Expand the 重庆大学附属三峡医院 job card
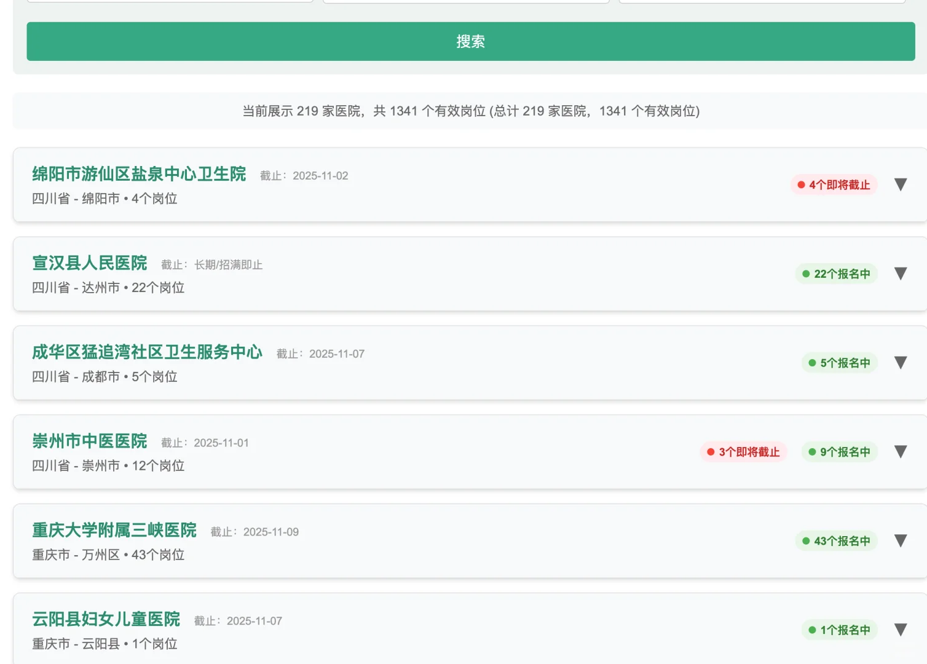Viewport: 927px width, 664px height. (901, 541)
